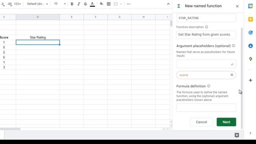The width and height of the screenshot is (256, 144).
Task: Select column G header
Action: pyautogui.click(x=120, y=17)
